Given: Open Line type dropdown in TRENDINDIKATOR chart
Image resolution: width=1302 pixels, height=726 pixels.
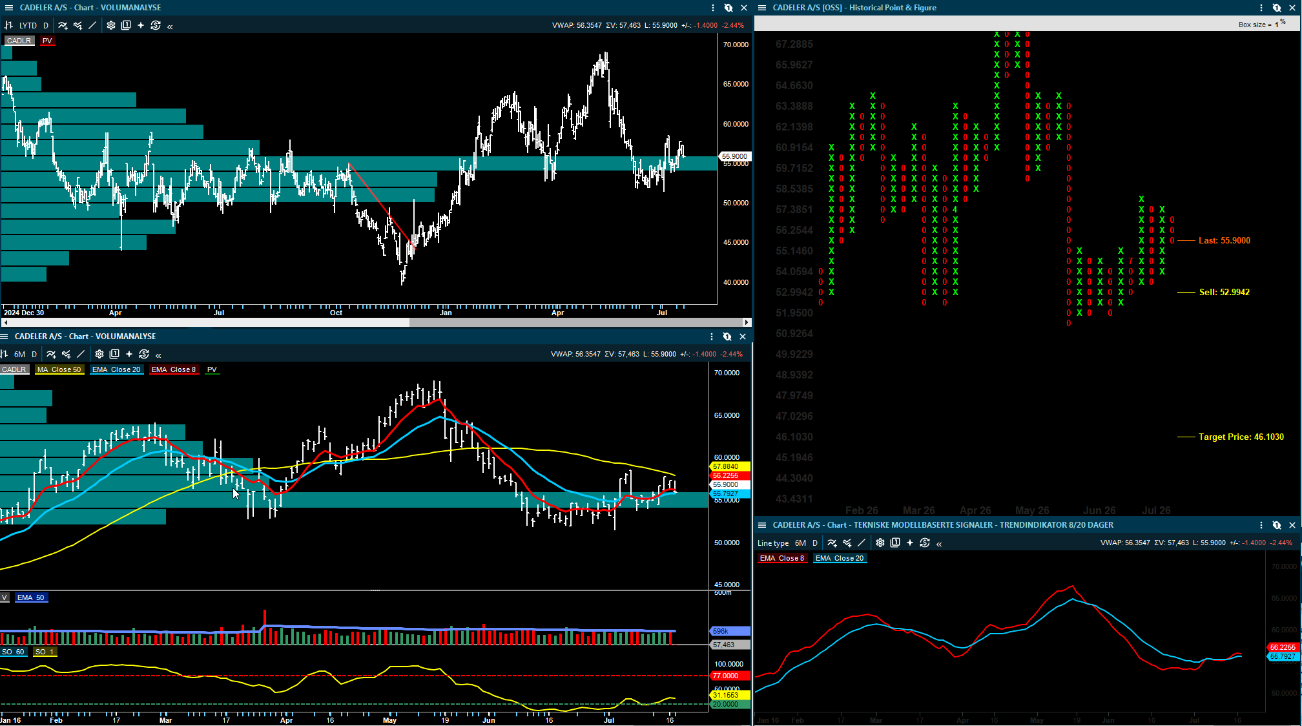Looking at the screenshot, I should (773, 543).
